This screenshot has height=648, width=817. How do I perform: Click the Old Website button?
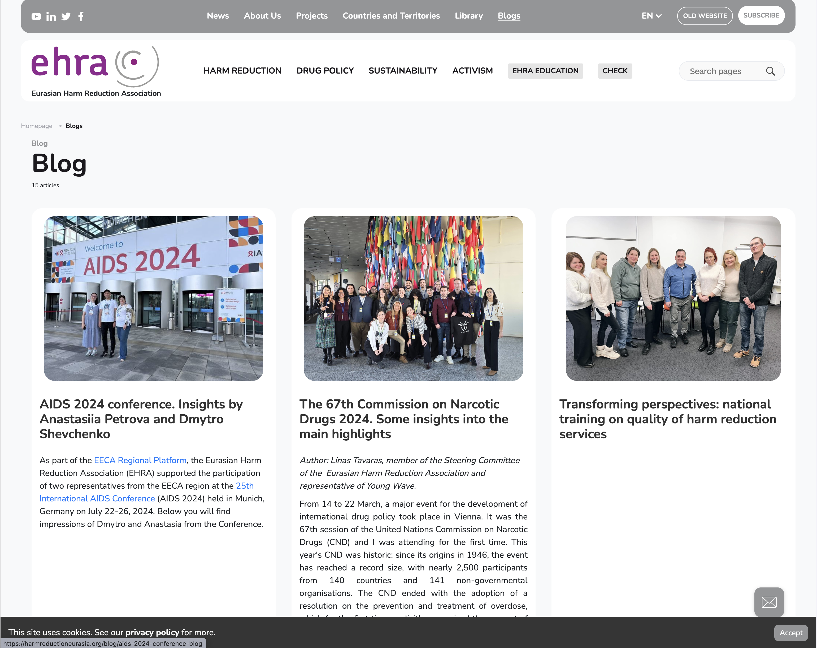coord(705,16)
